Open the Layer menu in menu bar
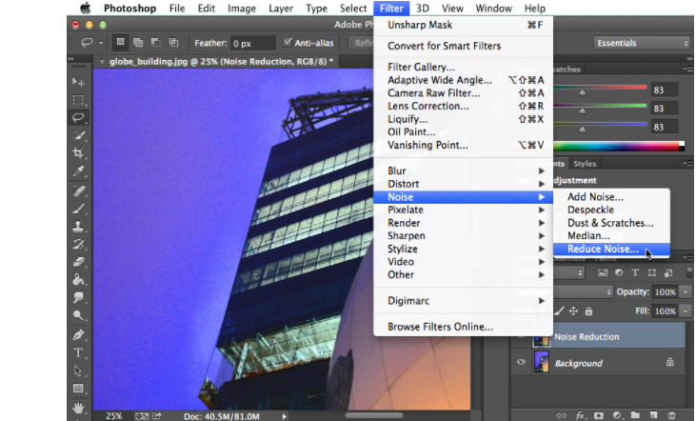Image resolution: width=696 pixels, height=421 pixels. click(280, 9)
